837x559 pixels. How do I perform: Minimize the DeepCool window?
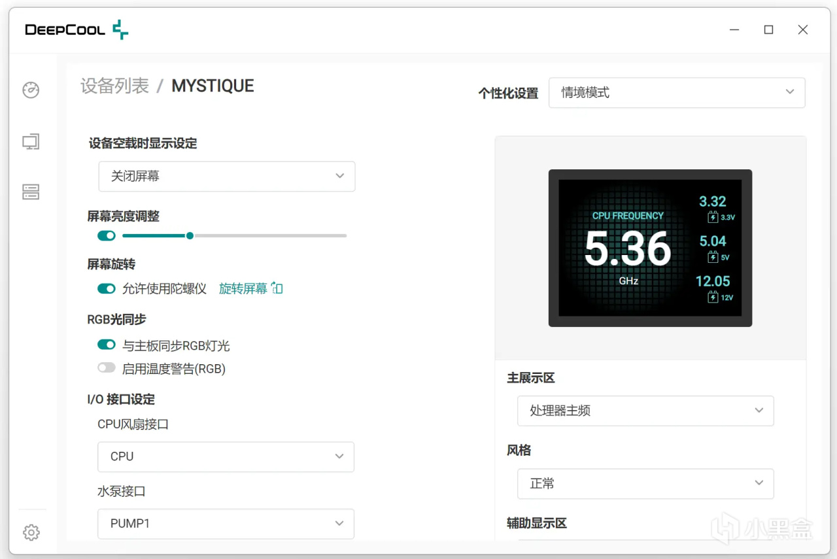point(735,29)
